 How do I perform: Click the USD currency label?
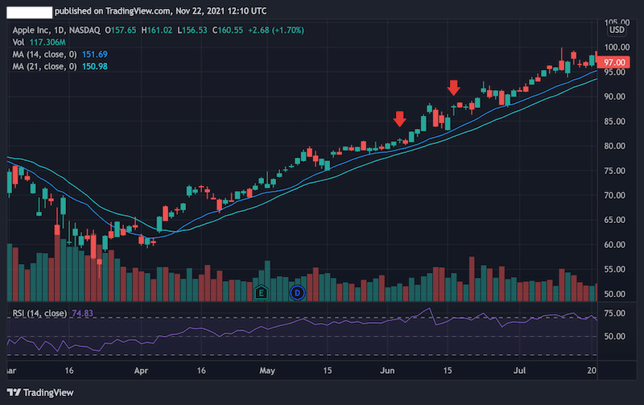(617, 30)
